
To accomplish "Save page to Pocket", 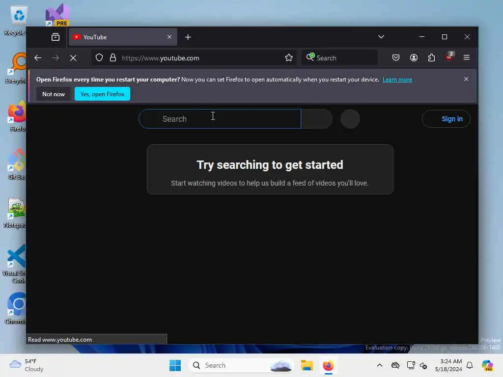I will point(396,58).
